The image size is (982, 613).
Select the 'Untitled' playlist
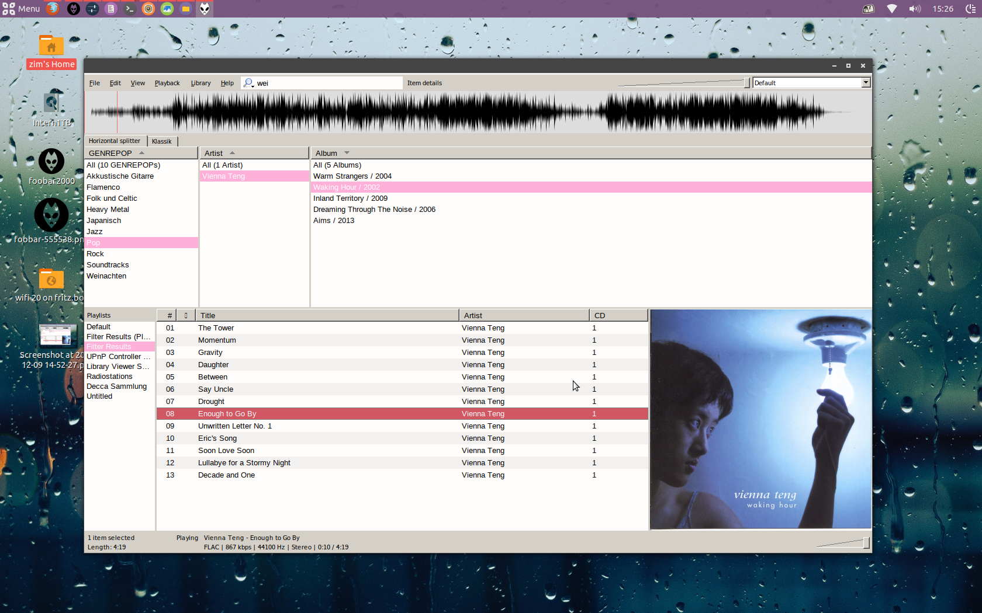[119, 396]
